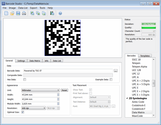This screenshot has height=125, width=161.
Task: Select Data Matrix in barcode list
Action: (142, 112)
